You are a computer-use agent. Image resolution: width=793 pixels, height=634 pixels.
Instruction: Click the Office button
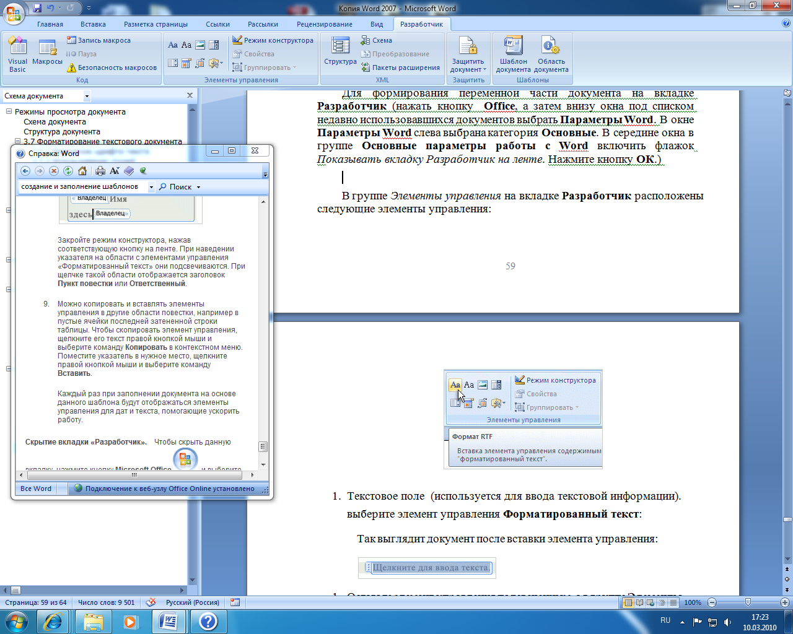14,12
